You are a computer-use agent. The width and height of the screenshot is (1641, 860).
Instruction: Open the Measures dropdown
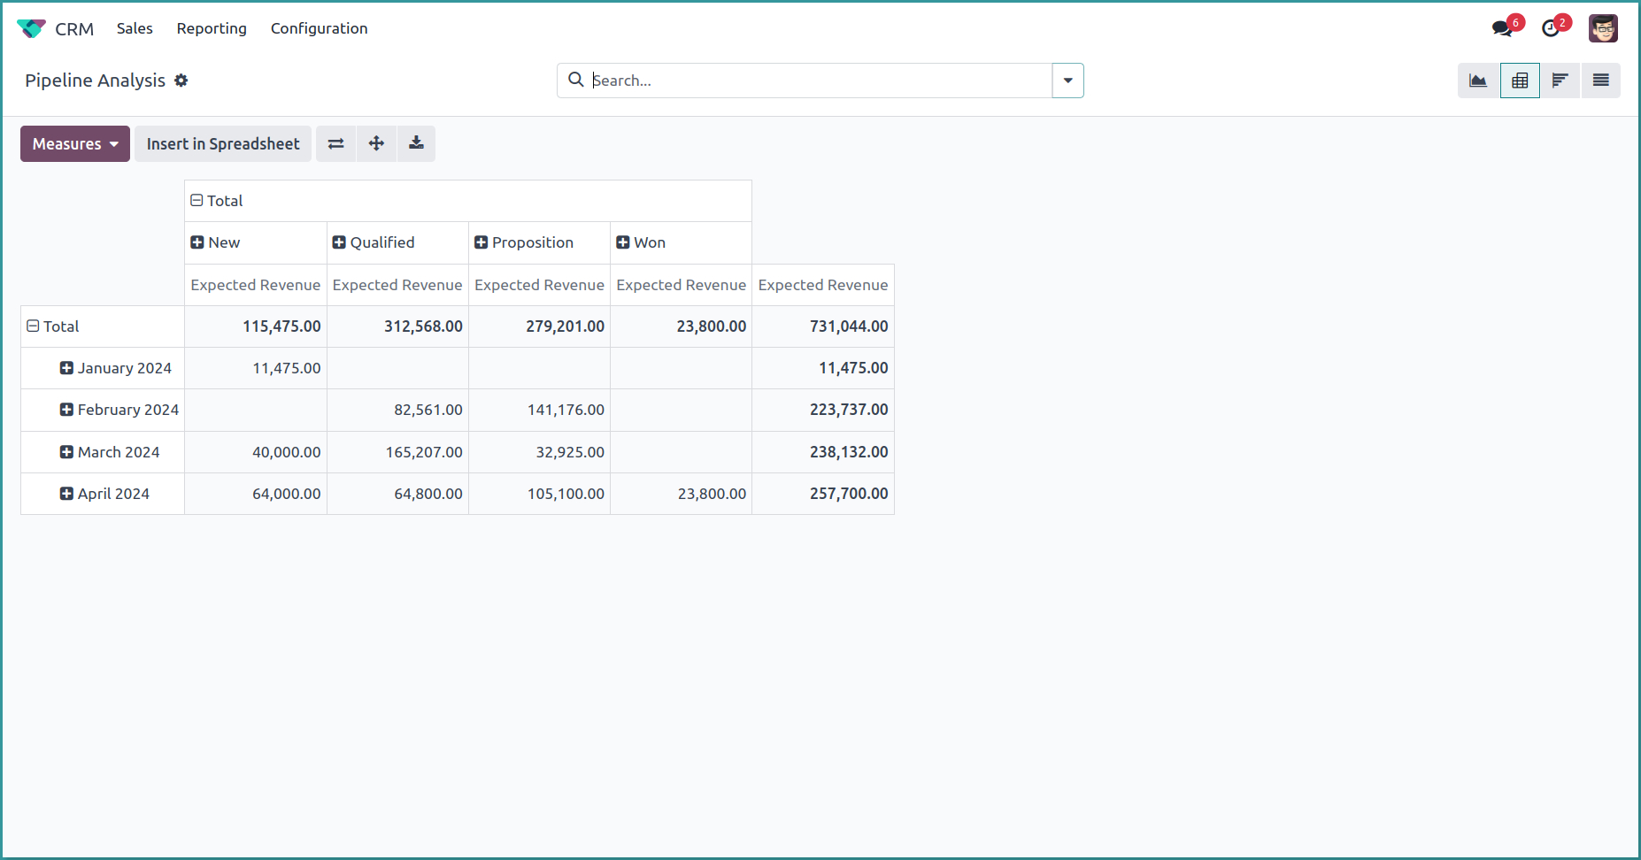click(74, 143)
